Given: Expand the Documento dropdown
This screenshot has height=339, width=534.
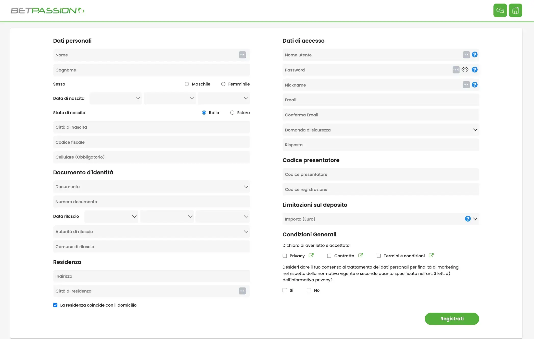Looking at the screenshot, I should pyautogui.click(x=151, y=187).
